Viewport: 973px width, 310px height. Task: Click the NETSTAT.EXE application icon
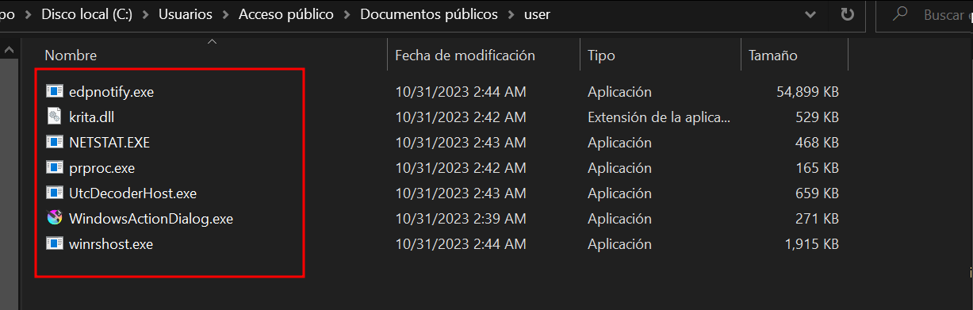(54, 143)
